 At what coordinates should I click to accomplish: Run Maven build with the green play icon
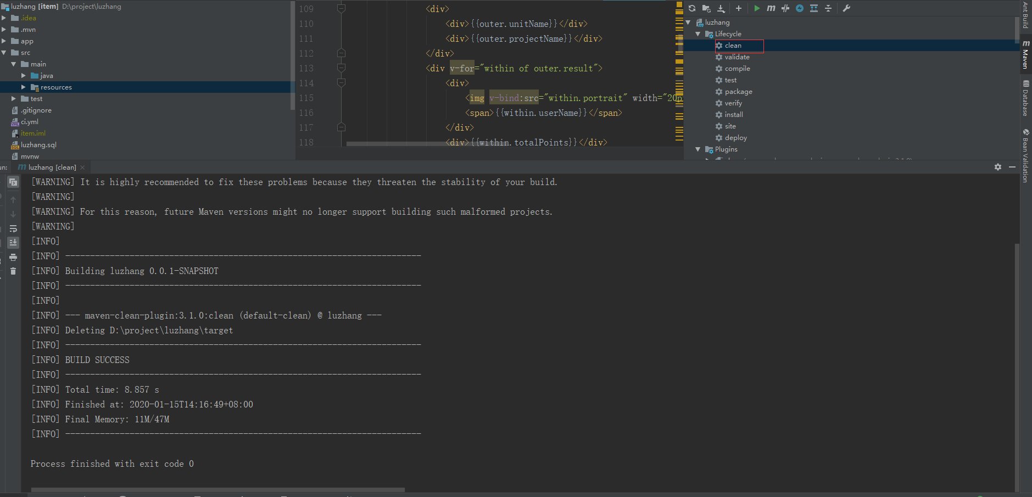coord(757,8)
